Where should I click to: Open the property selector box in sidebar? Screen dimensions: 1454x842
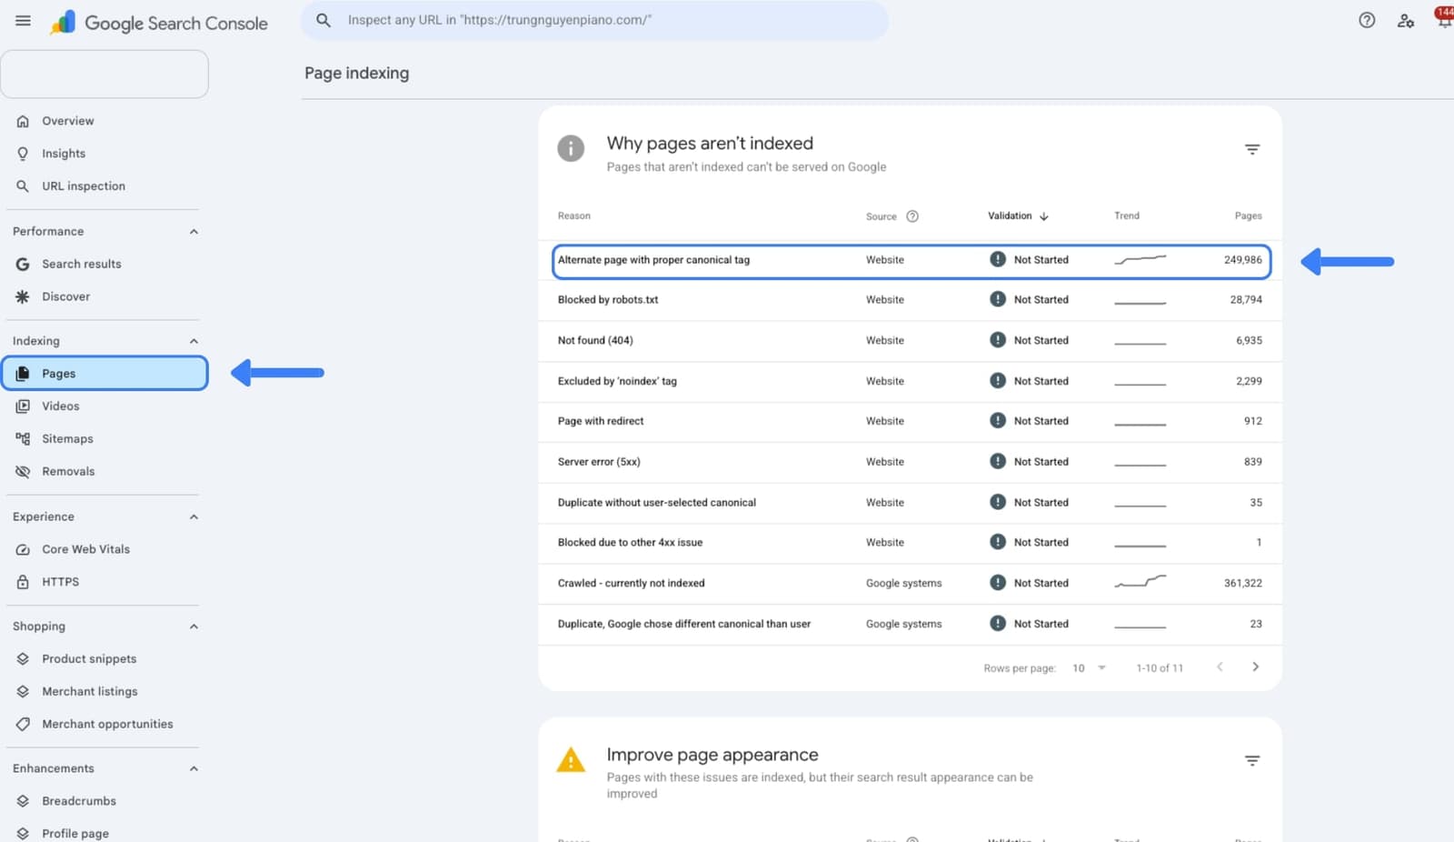tap(105, 74)
